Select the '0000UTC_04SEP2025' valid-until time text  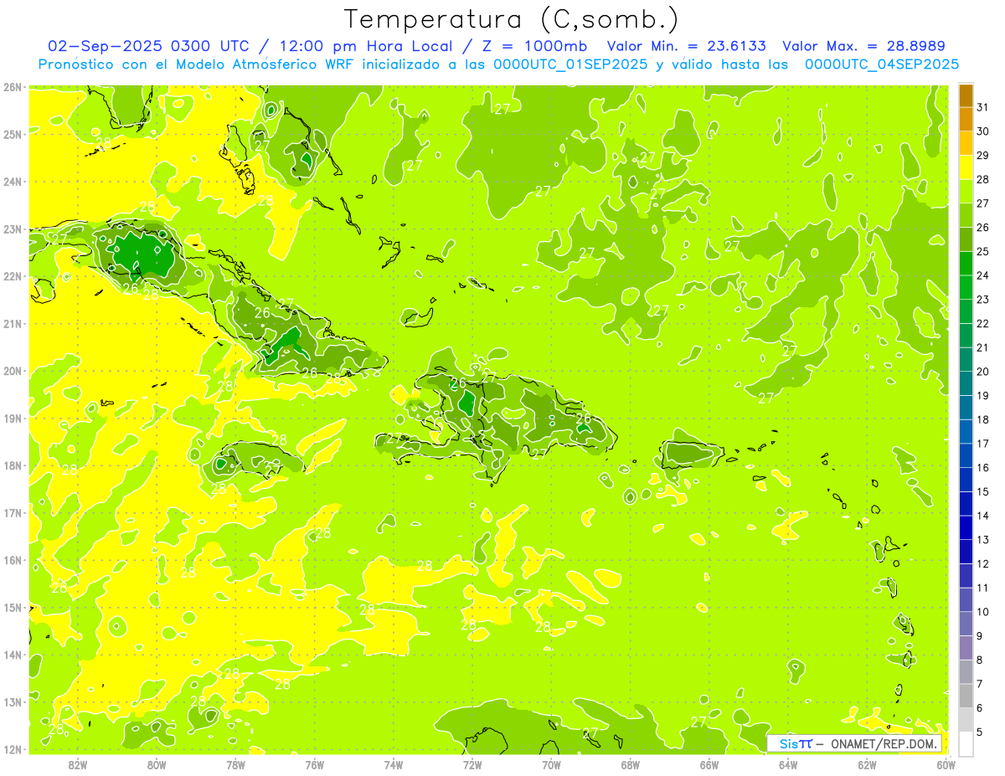pyautogui.click(x=882, y=64)
